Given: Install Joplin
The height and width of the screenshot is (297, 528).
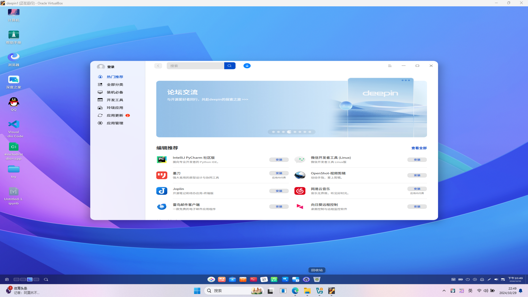Looking at the screenshot, I should point(279,191).
